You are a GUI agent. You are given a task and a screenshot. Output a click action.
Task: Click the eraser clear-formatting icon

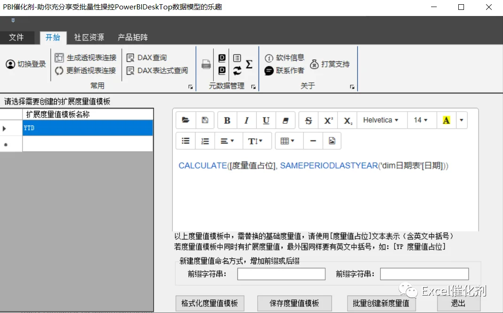point(285,120)
